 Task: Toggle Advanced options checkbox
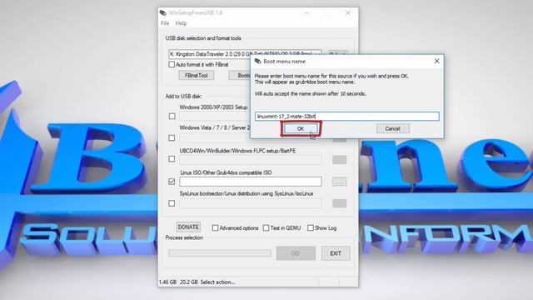point(215,227)
